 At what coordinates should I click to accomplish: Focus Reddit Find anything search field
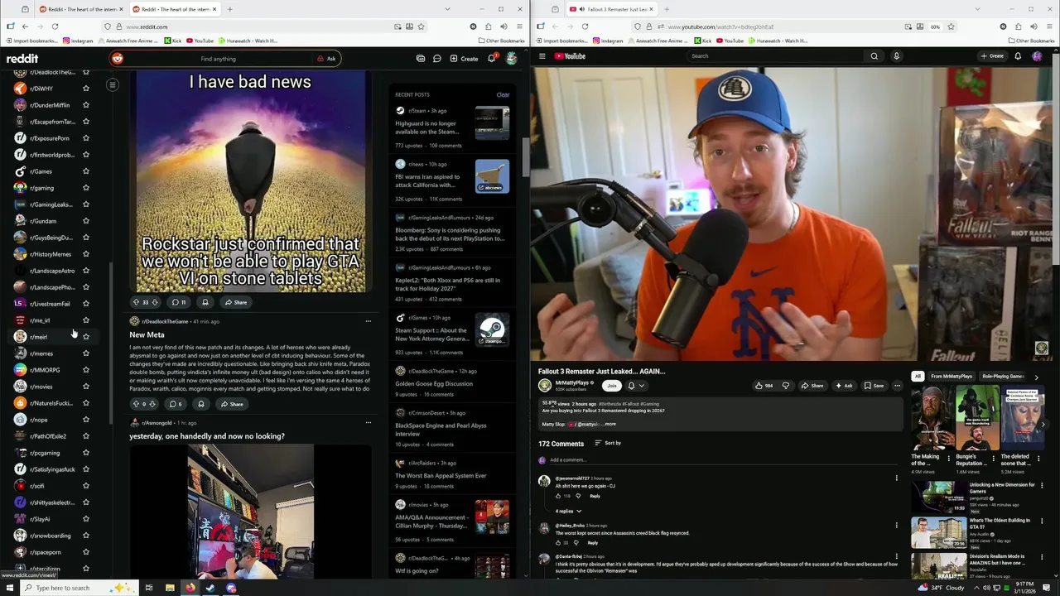tap(218, 59)
